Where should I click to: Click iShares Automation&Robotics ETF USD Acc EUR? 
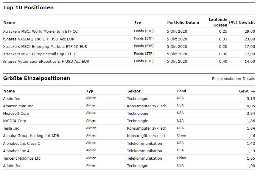coord(46,61)
